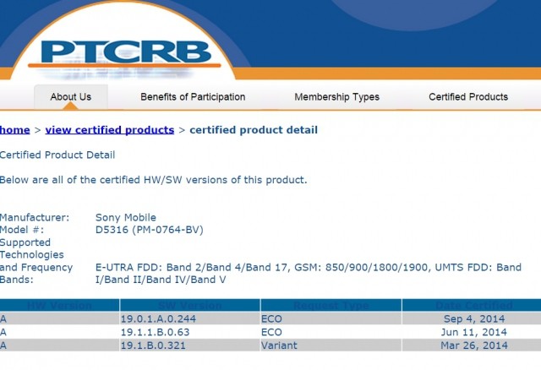Click the Date Certified column header

point(473,306)
